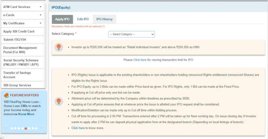
Task: Select the third carousel dot
Action: (x=19, y=129)
